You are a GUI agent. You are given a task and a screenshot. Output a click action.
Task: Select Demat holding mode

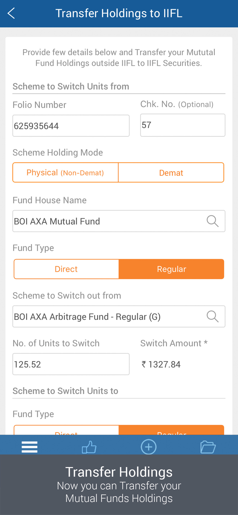(x=171, y=173)
